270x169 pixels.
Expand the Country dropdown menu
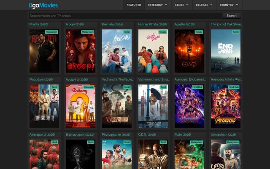tap(229, 5)
